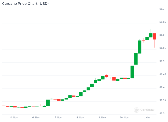Click the $0.6 price axis label
Screen dimensions: 168x122
162,35
